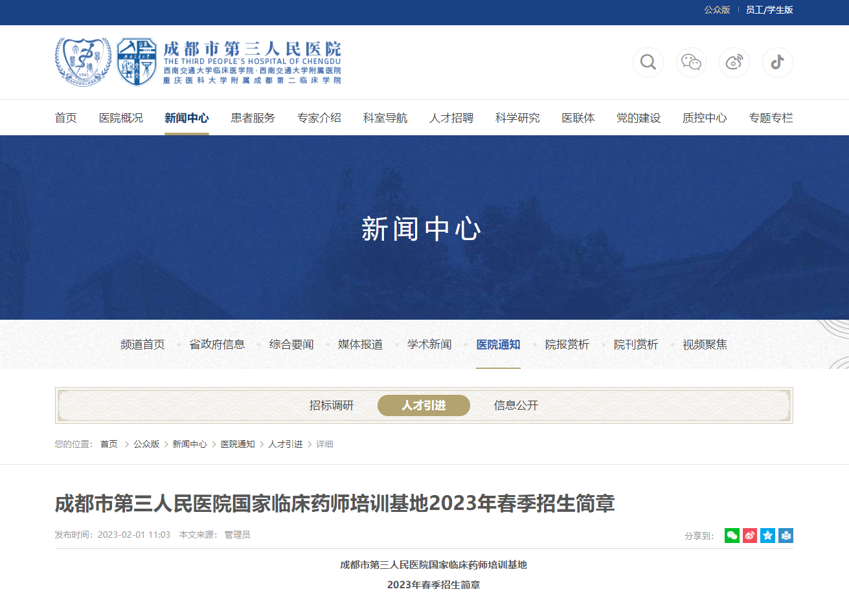The width and height of the screenshot is (849, 598).
Task: Go to 媒体报道 channel link
Action: click(360, 344)
